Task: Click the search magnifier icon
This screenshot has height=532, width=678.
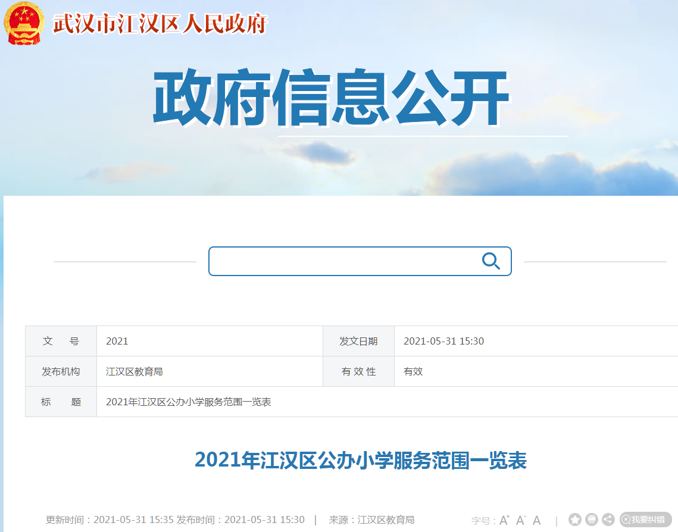Action: pyautogui.click(x=490, y=260)
